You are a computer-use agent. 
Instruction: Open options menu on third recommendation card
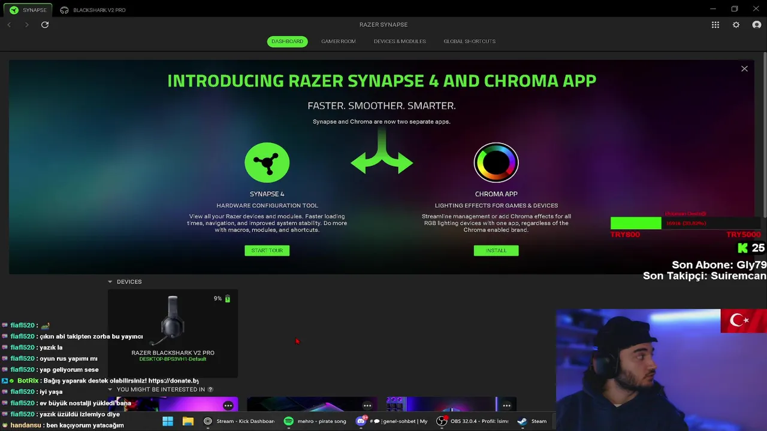point(506,405)
